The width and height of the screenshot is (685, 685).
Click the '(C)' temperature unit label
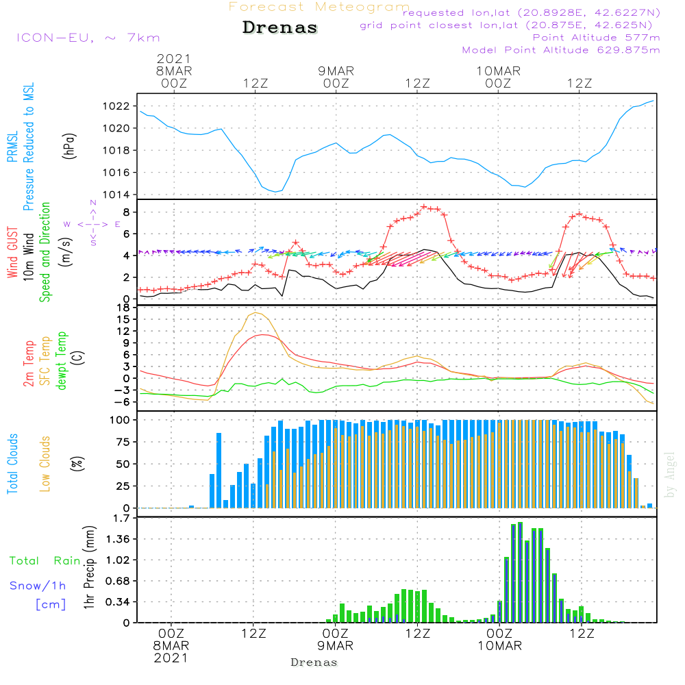point(79,358)
